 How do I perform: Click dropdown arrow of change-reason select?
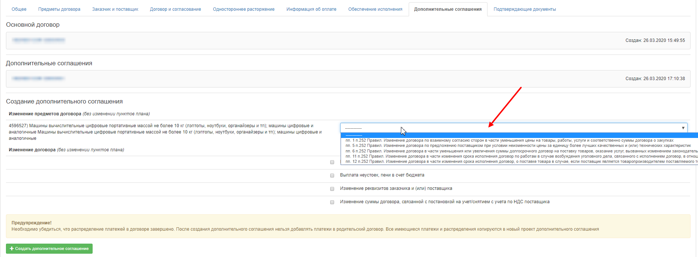click(683, 128)
